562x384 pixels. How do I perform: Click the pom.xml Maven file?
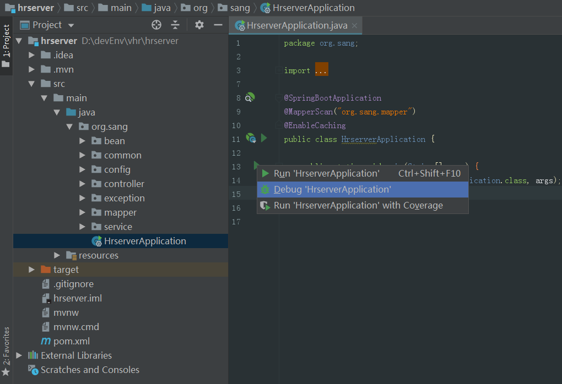[x=71, y=341]
